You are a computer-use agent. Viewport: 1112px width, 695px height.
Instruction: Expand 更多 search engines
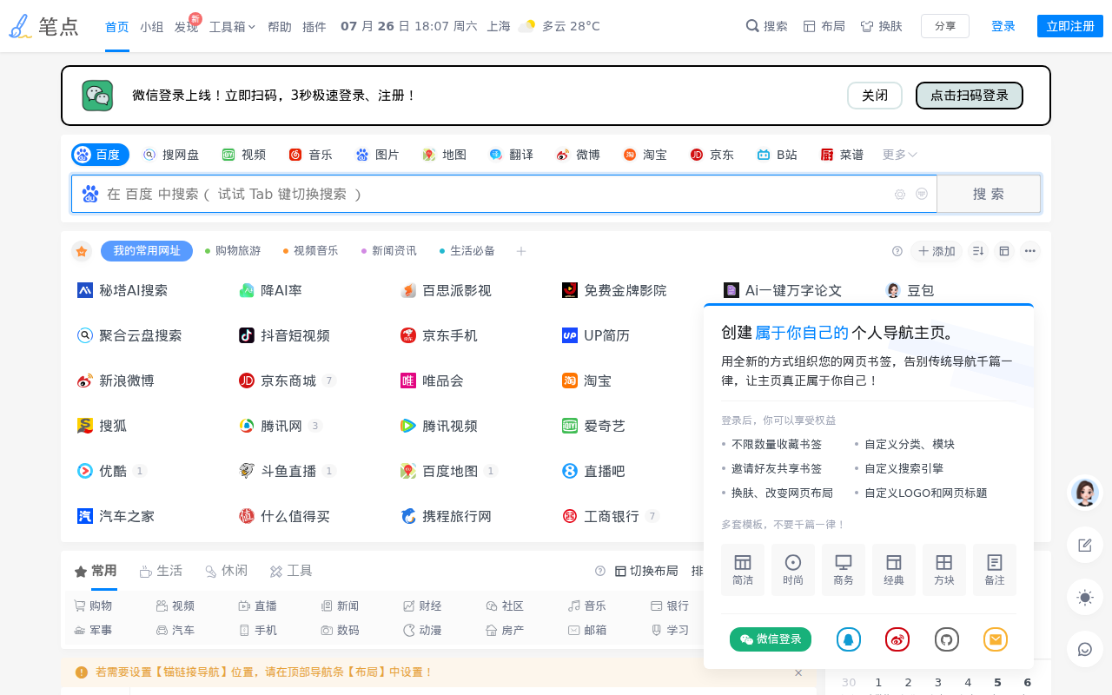point(900,155)
